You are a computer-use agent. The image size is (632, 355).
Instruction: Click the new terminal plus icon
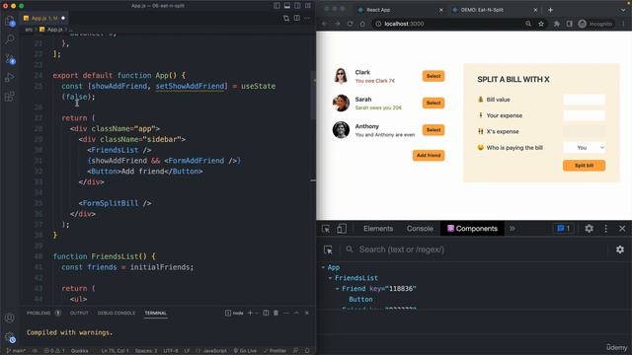(250, 313)
